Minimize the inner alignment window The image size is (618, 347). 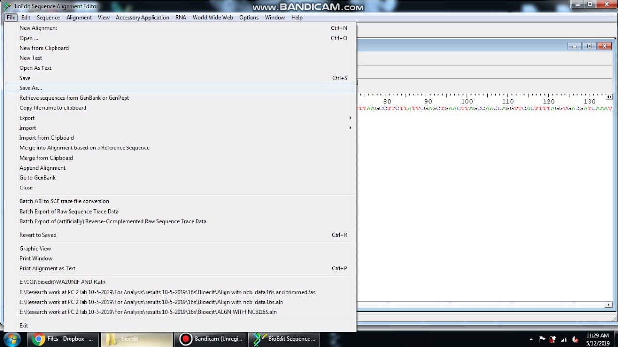pyautogui.click(x=575, y=46)
